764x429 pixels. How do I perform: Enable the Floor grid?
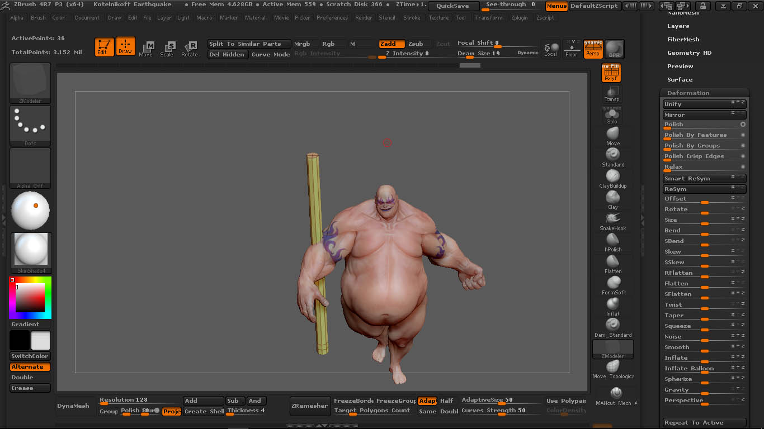point(572,49)
